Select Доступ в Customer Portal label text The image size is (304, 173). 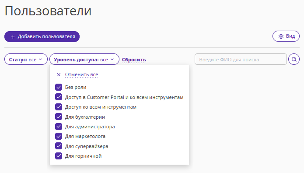[124, 97]
